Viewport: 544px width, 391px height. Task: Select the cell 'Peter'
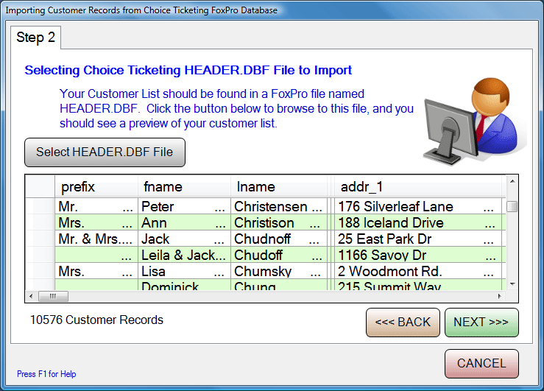(184, 206)
